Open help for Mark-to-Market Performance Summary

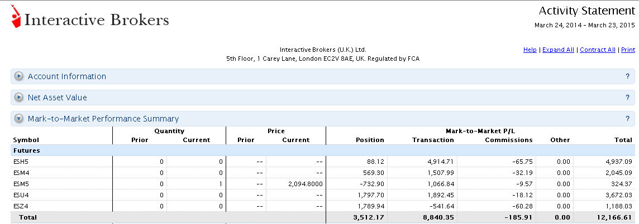[x=628, y=119]
